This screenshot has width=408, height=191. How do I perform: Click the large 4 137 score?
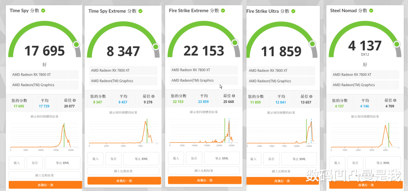click(365, 46)
